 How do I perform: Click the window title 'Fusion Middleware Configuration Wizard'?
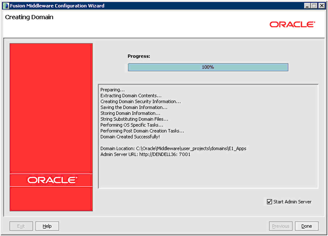tap(57, 6)
